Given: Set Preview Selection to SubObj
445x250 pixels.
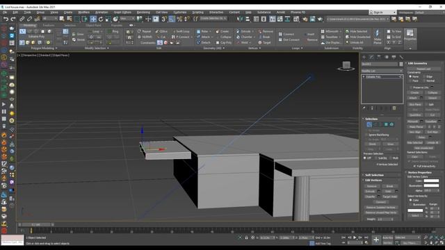Looking at the screenshot, I should click(375, 158).
